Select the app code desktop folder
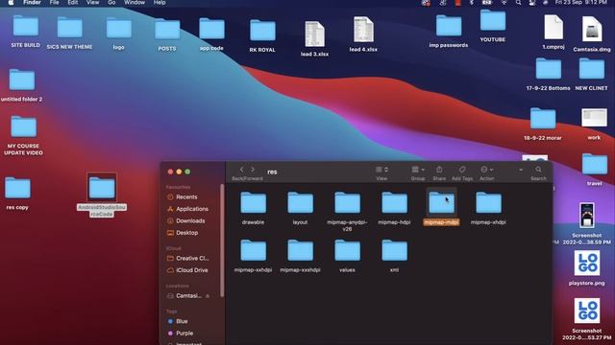The width and height of the screenshot is (615, 345). (x=211, y=29)
